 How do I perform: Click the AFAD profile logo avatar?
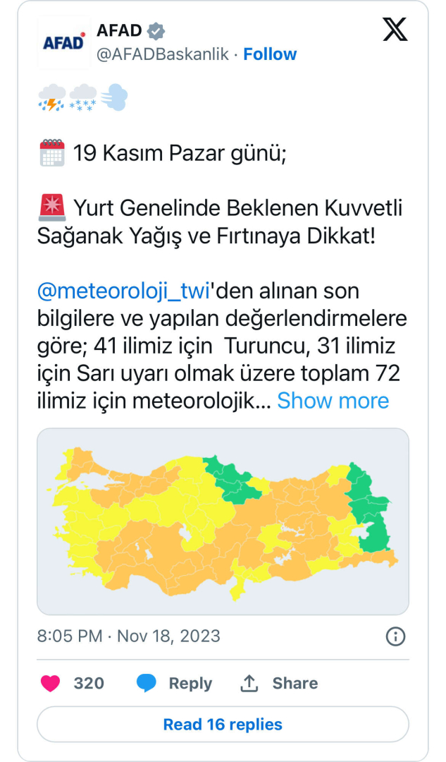63,42
